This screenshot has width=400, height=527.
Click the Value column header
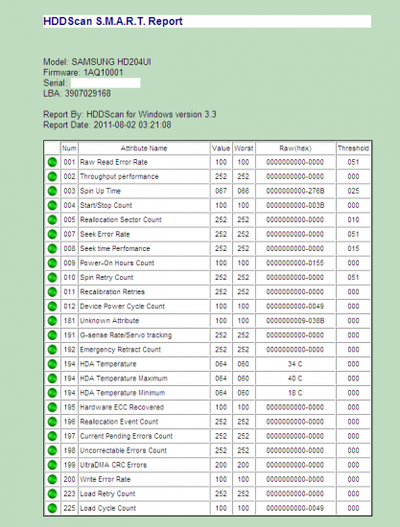coord(221,149)
